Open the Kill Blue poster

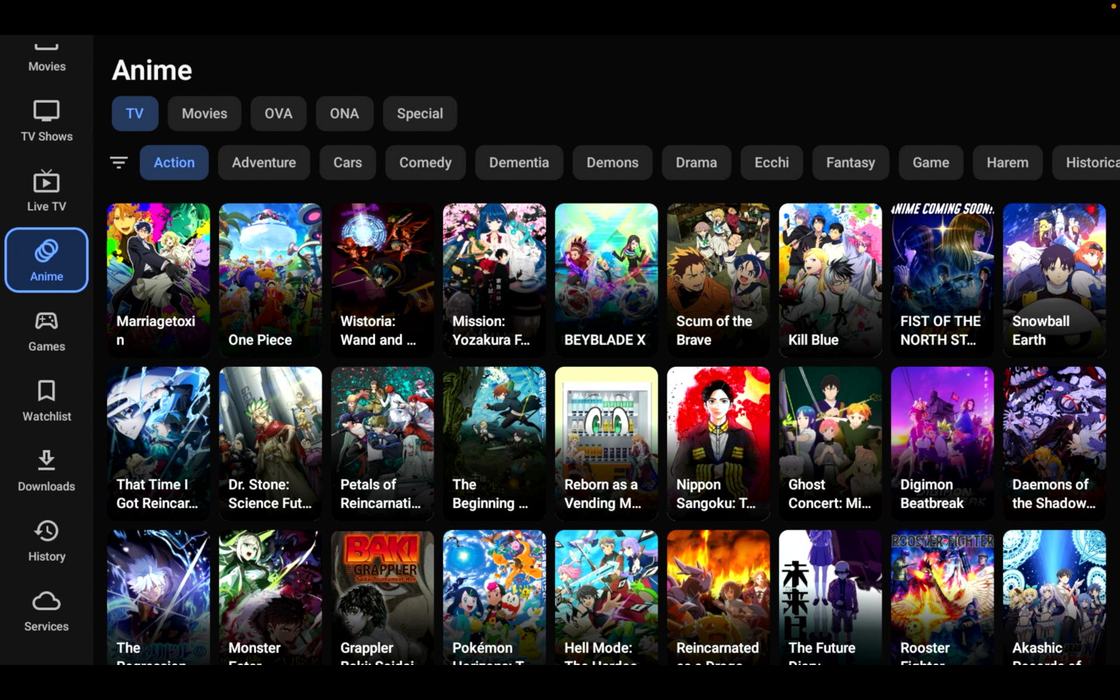click(x=831, y=280)
